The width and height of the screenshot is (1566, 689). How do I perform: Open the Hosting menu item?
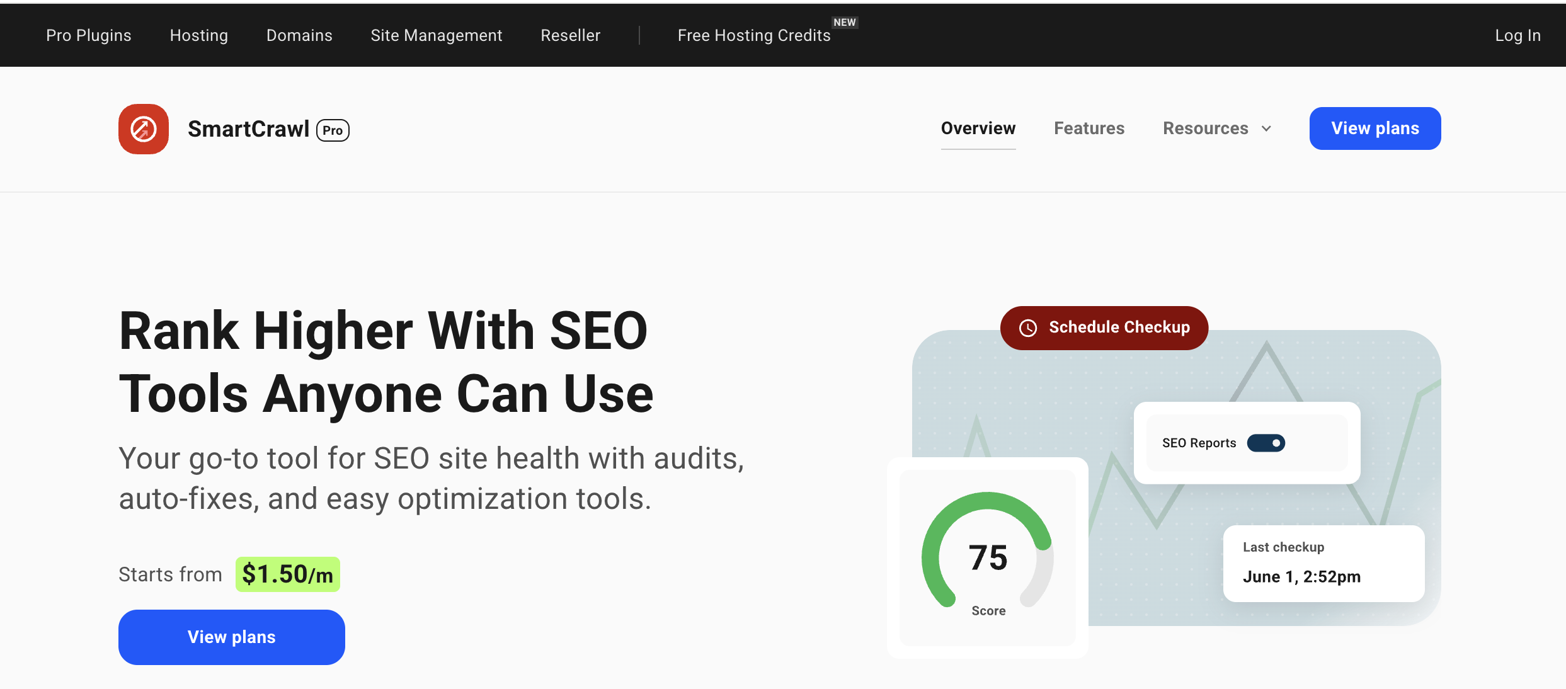pyautogui.click(x=199, y=35)
